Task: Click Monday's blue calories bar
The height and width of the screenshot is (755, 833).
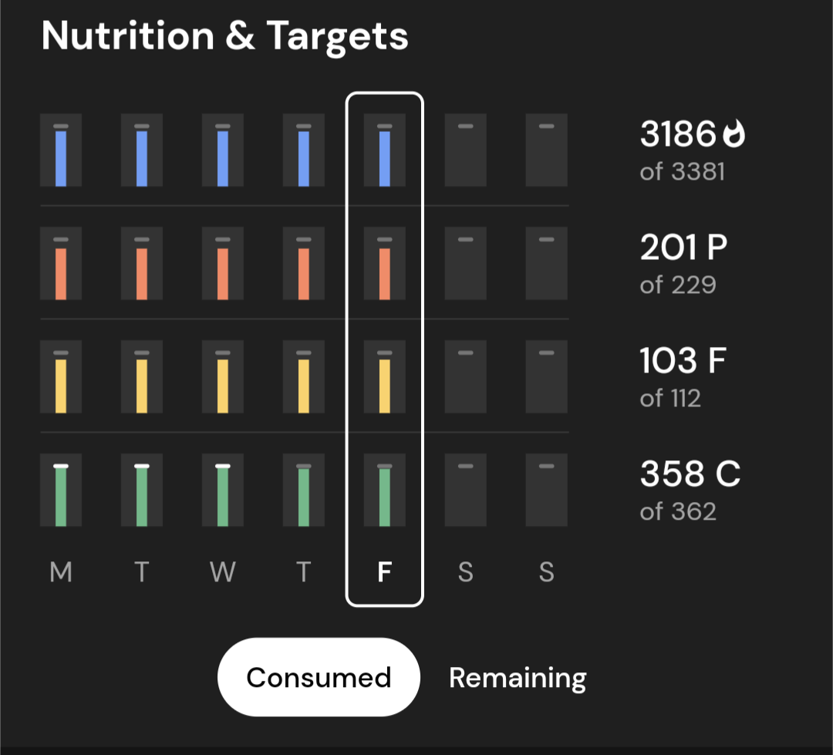Action: point(61,157)
